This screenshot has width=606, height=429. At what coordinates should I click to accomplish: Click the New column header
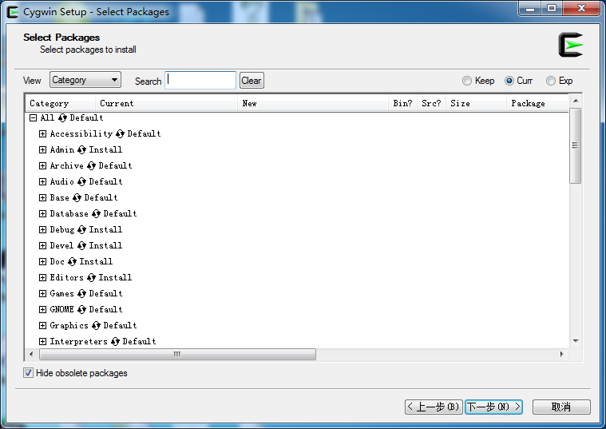pyautogui.click(x=313, y=103)
